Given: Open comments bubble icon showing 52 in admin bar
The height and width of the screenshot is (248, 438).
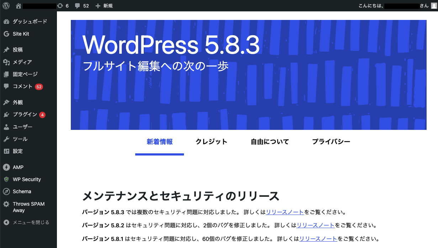Looking at the screenshot, I should tap(78, 6).
